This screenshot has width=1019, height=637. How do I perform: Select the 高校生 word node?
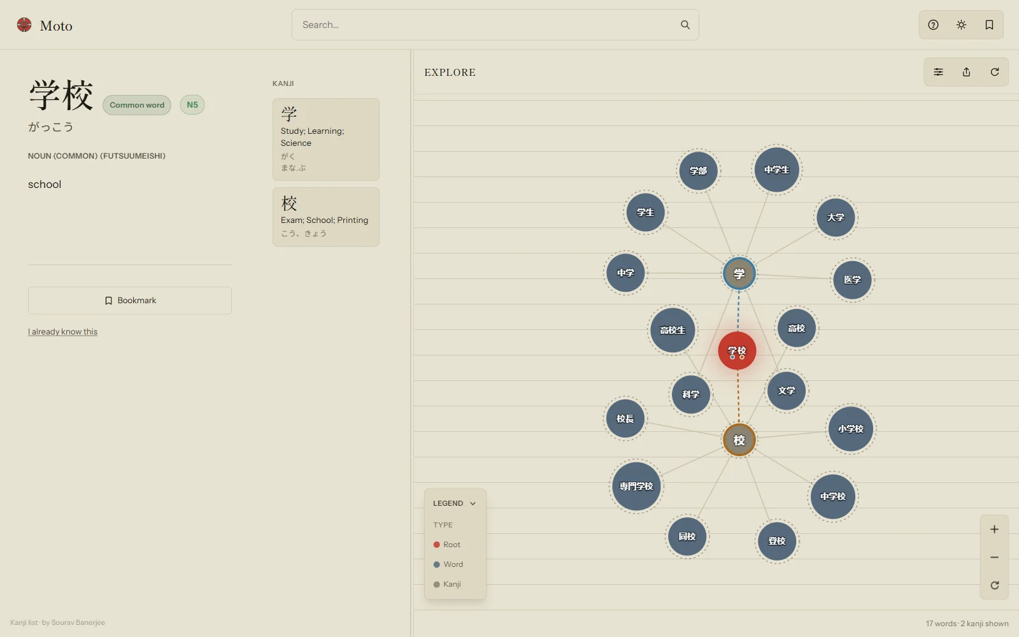point(673,330)
